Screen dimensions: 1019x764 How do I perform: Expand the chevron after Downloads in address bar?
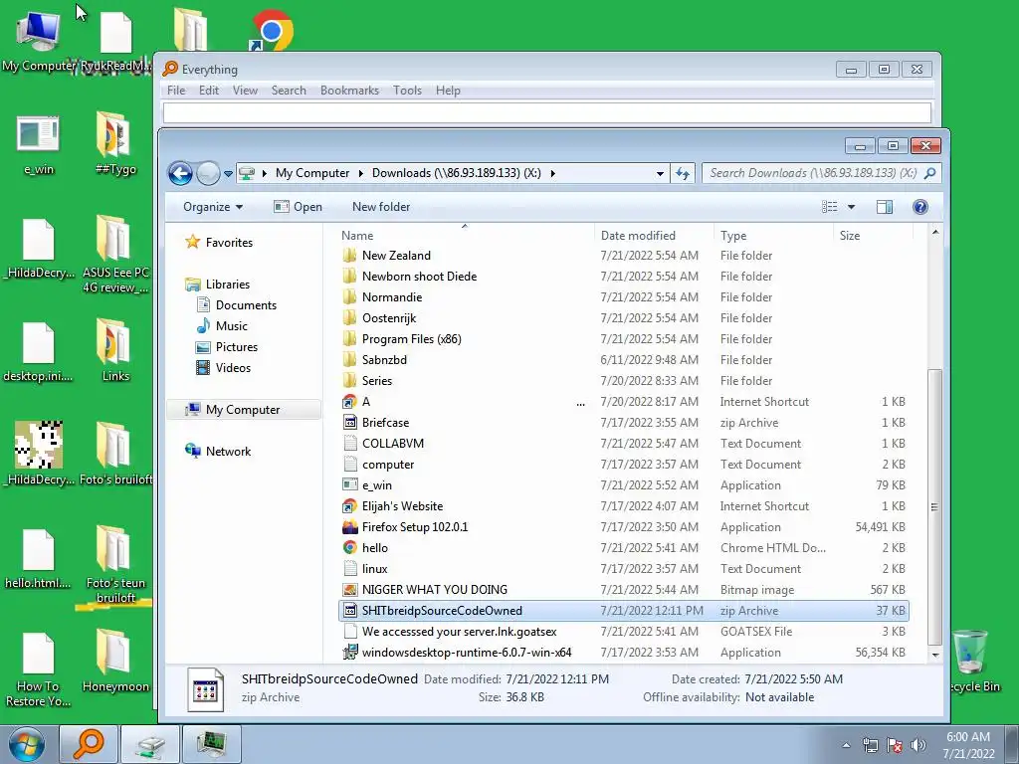pyautogui.click(x=553, y=173)
